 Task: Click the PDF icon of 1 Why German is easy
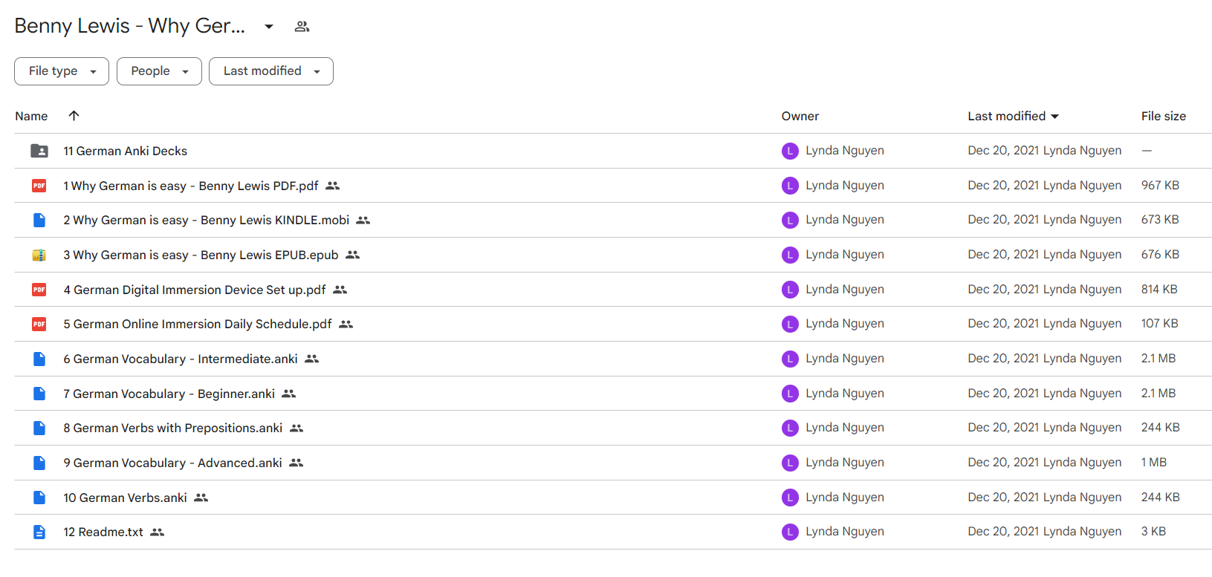[39, 186]
